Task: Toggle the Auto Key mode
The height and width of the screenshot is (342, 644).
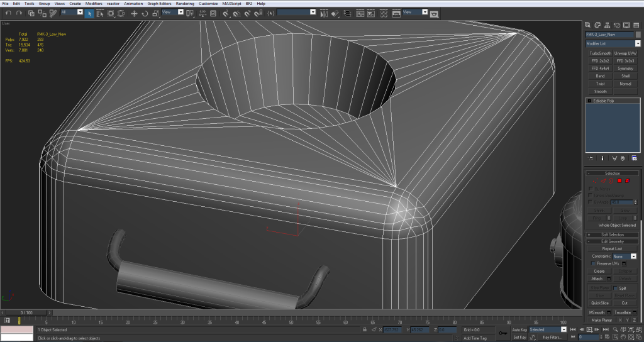Action: click(519, 329)
